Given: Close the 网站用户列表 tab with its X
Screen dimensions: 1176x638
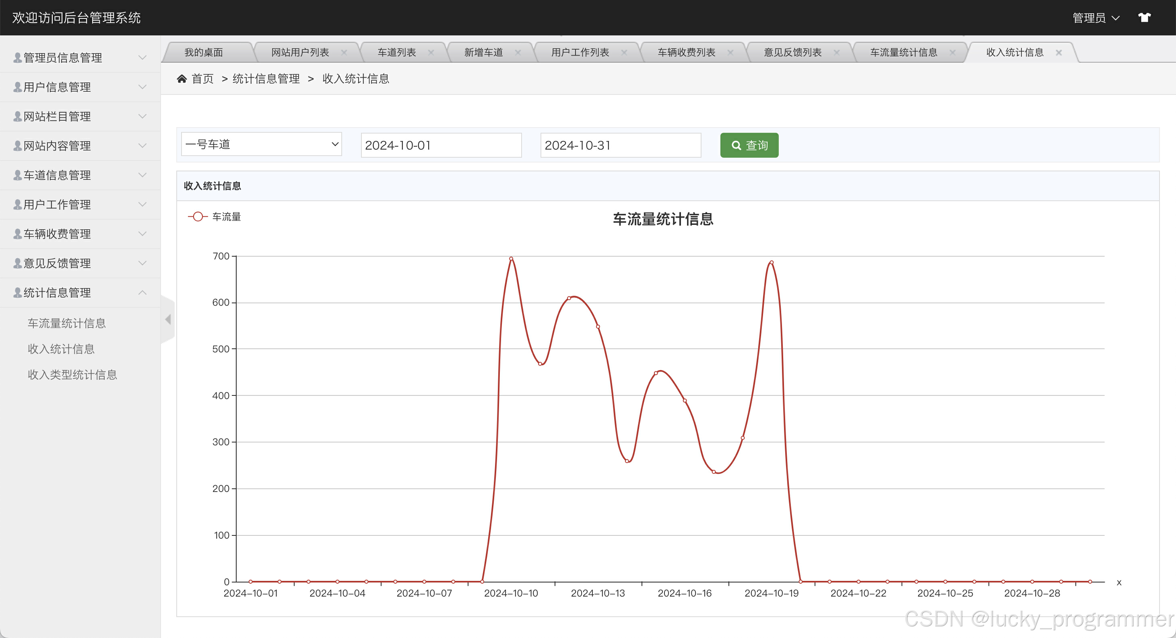Looking at the screenshot, I should coord(344,52).
